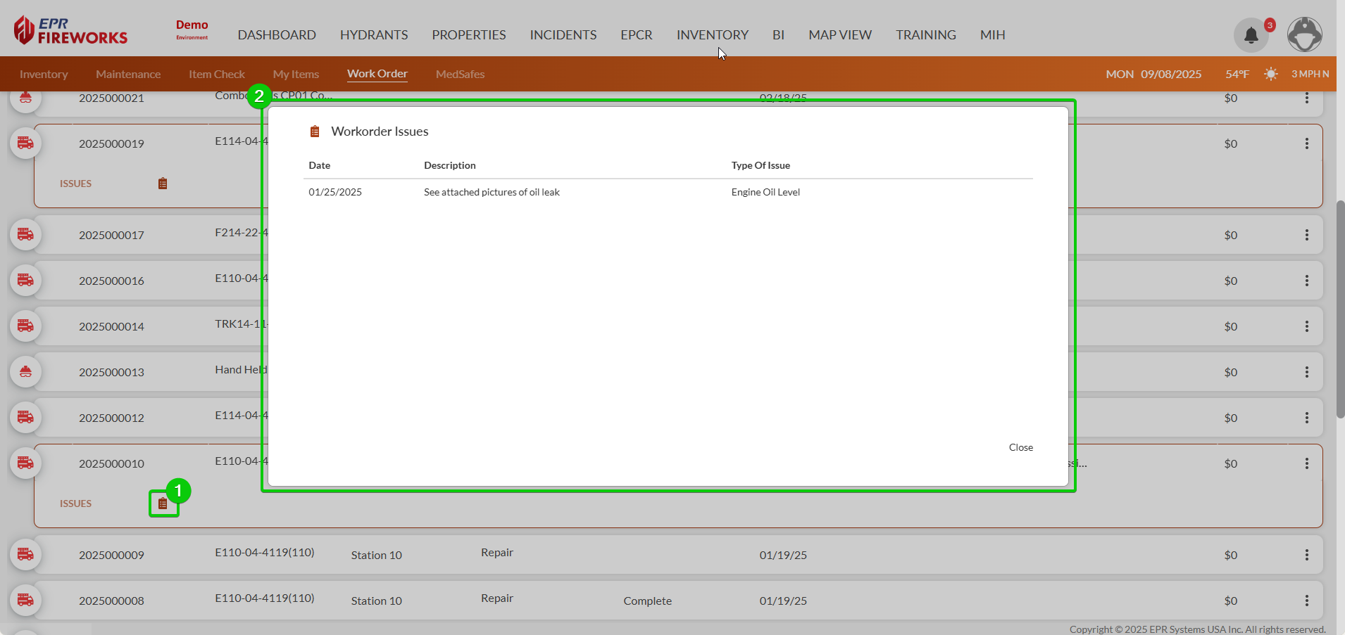Open three-dot menu for work order 2025000019
The height and width of the screenshot is (635, 1345).
tap(1306, 143)
